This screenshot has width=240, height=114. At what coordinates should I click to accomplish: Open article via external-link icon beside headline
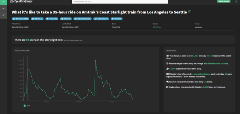tap(189, 12)
